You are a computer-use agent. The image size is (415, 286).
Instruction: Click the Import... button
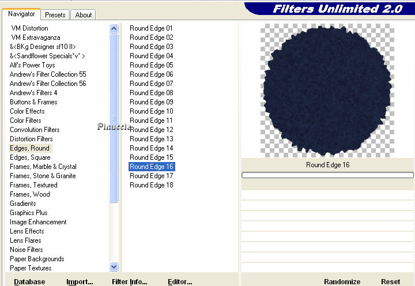click(80, 282)
